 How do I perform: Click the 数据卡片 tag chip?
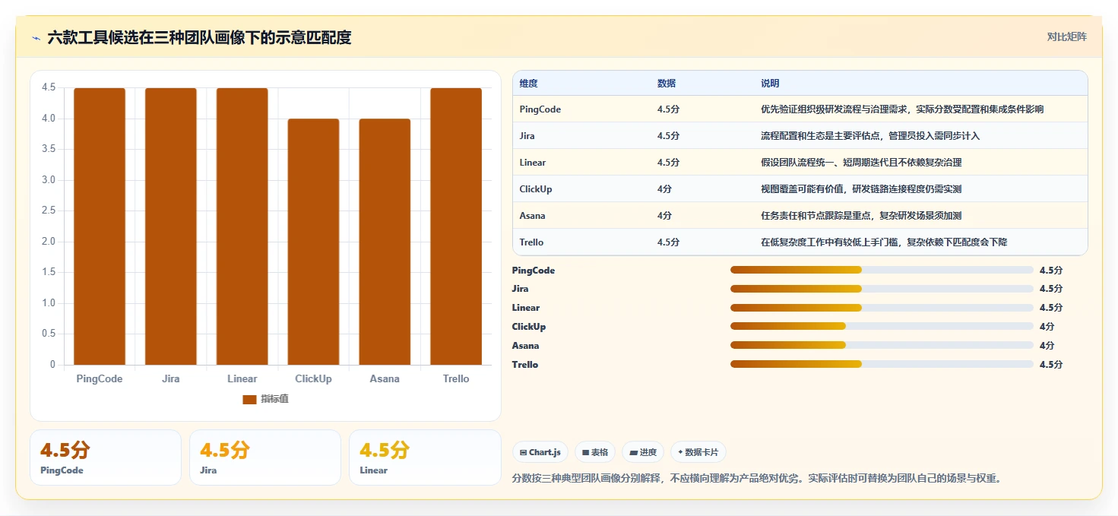[698, 452]
